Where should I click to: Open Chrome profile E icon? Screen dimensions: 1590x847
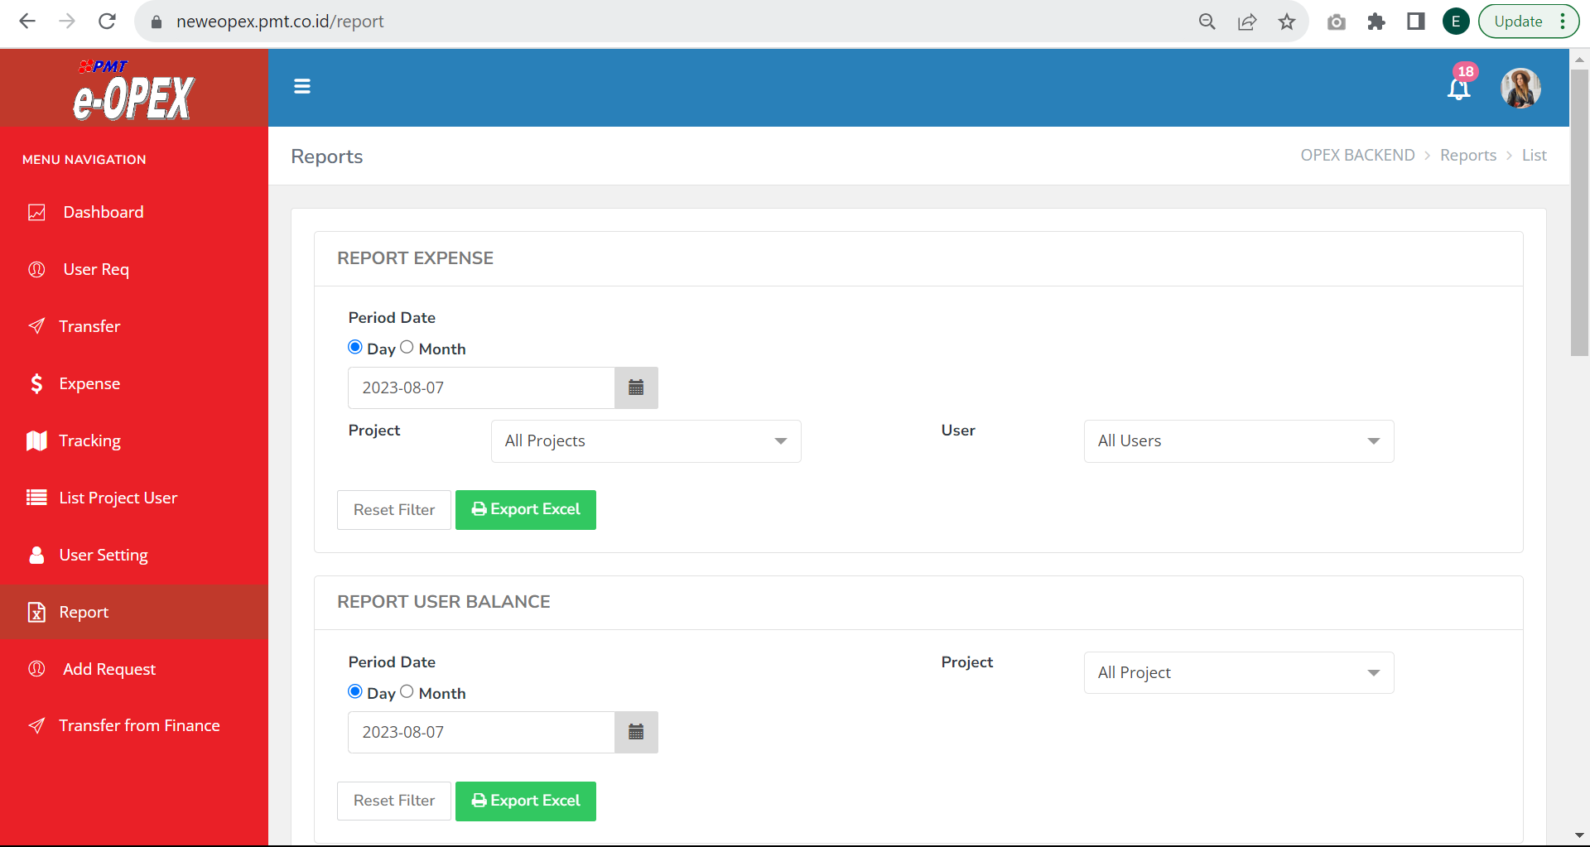[1455, 22]
